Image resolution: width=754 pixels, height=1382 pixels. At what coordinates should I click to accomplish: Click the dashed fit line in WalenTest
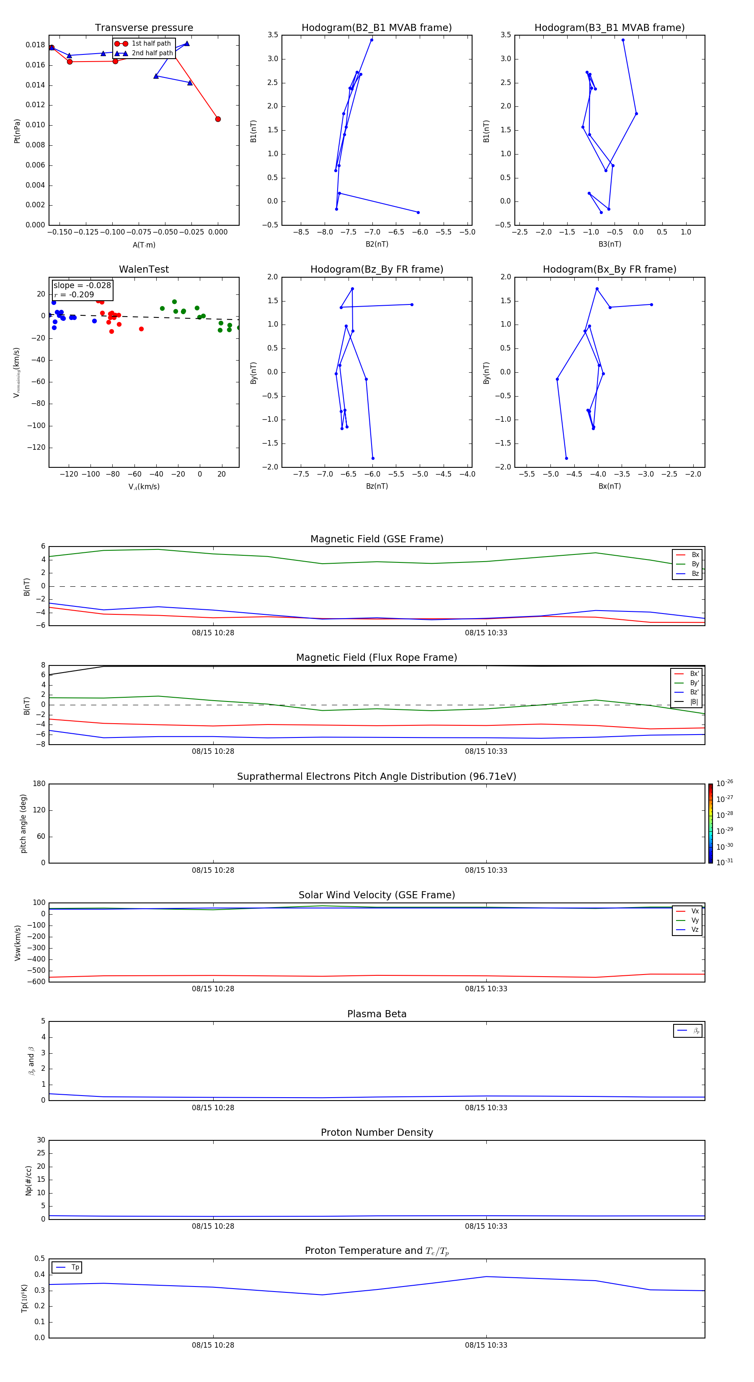pyautogui.click(x=144, y=316)
